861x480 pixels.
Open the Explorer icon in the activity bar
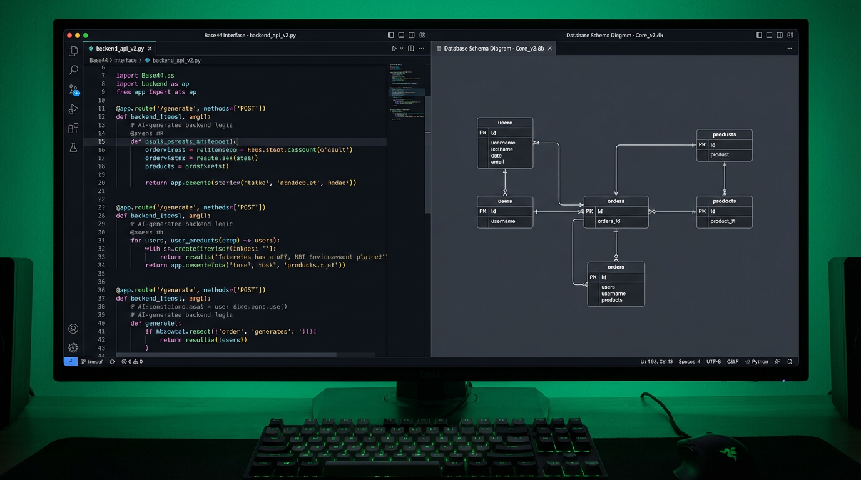(73, 51)
